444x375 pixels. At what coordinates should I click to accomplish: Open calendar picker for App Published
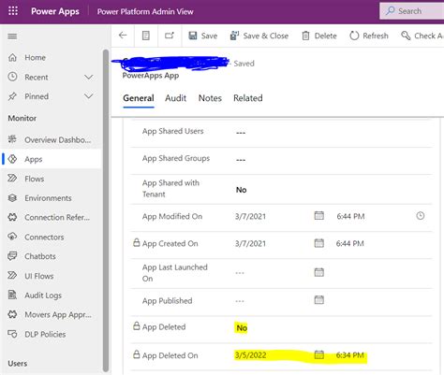[x=318, y=300]
